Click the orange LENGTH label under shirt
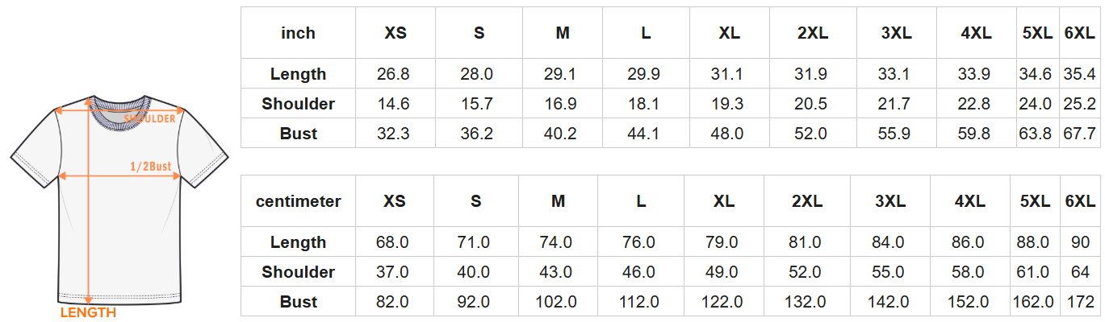 click(89, 312)
